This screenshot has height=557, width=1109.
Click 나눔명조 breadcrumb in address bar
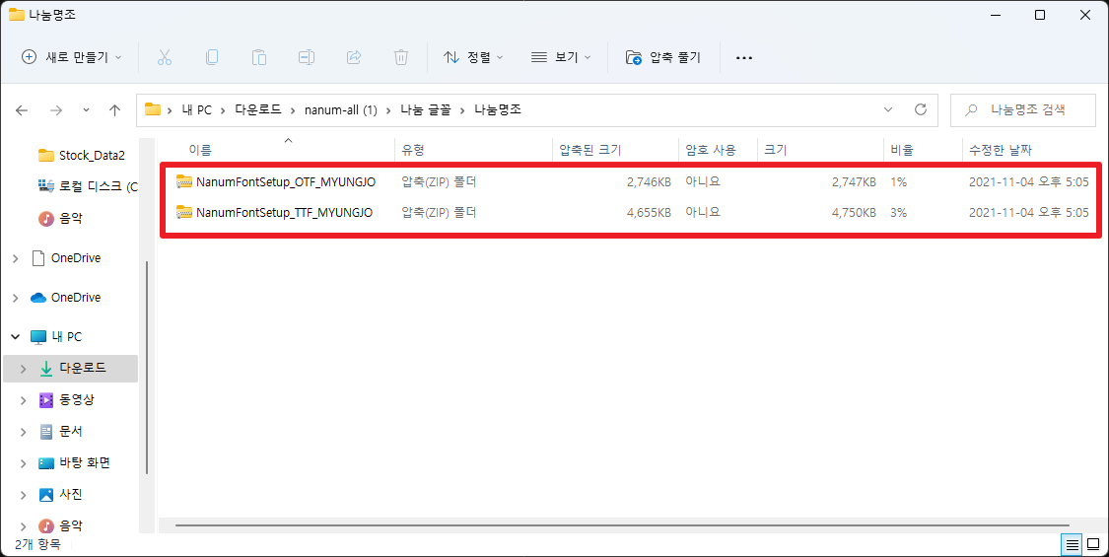click(498, 110)
